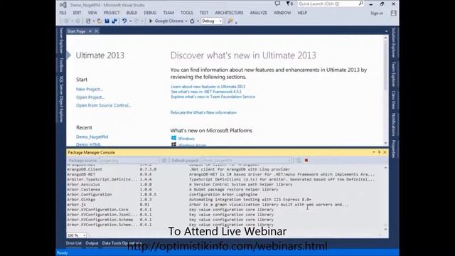Open the Package Manager Console window options arrow
Screen dimensions: 455x256
[374, 152]
